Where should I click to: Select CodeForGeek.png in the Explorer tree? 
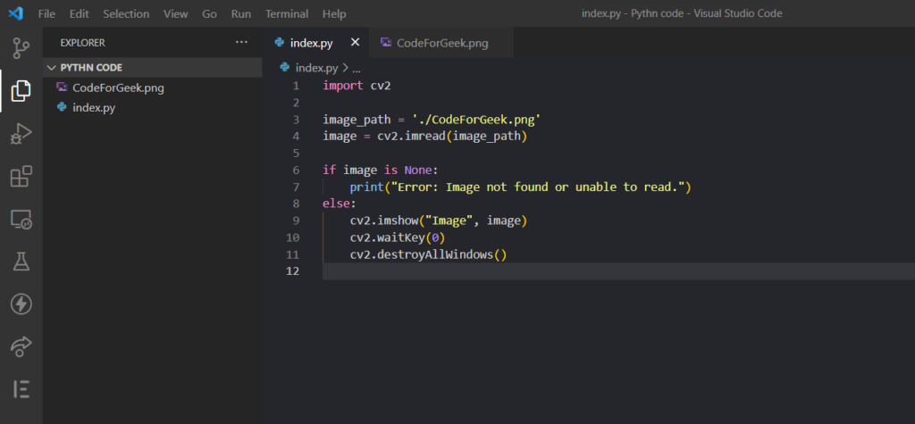point(152,88)
